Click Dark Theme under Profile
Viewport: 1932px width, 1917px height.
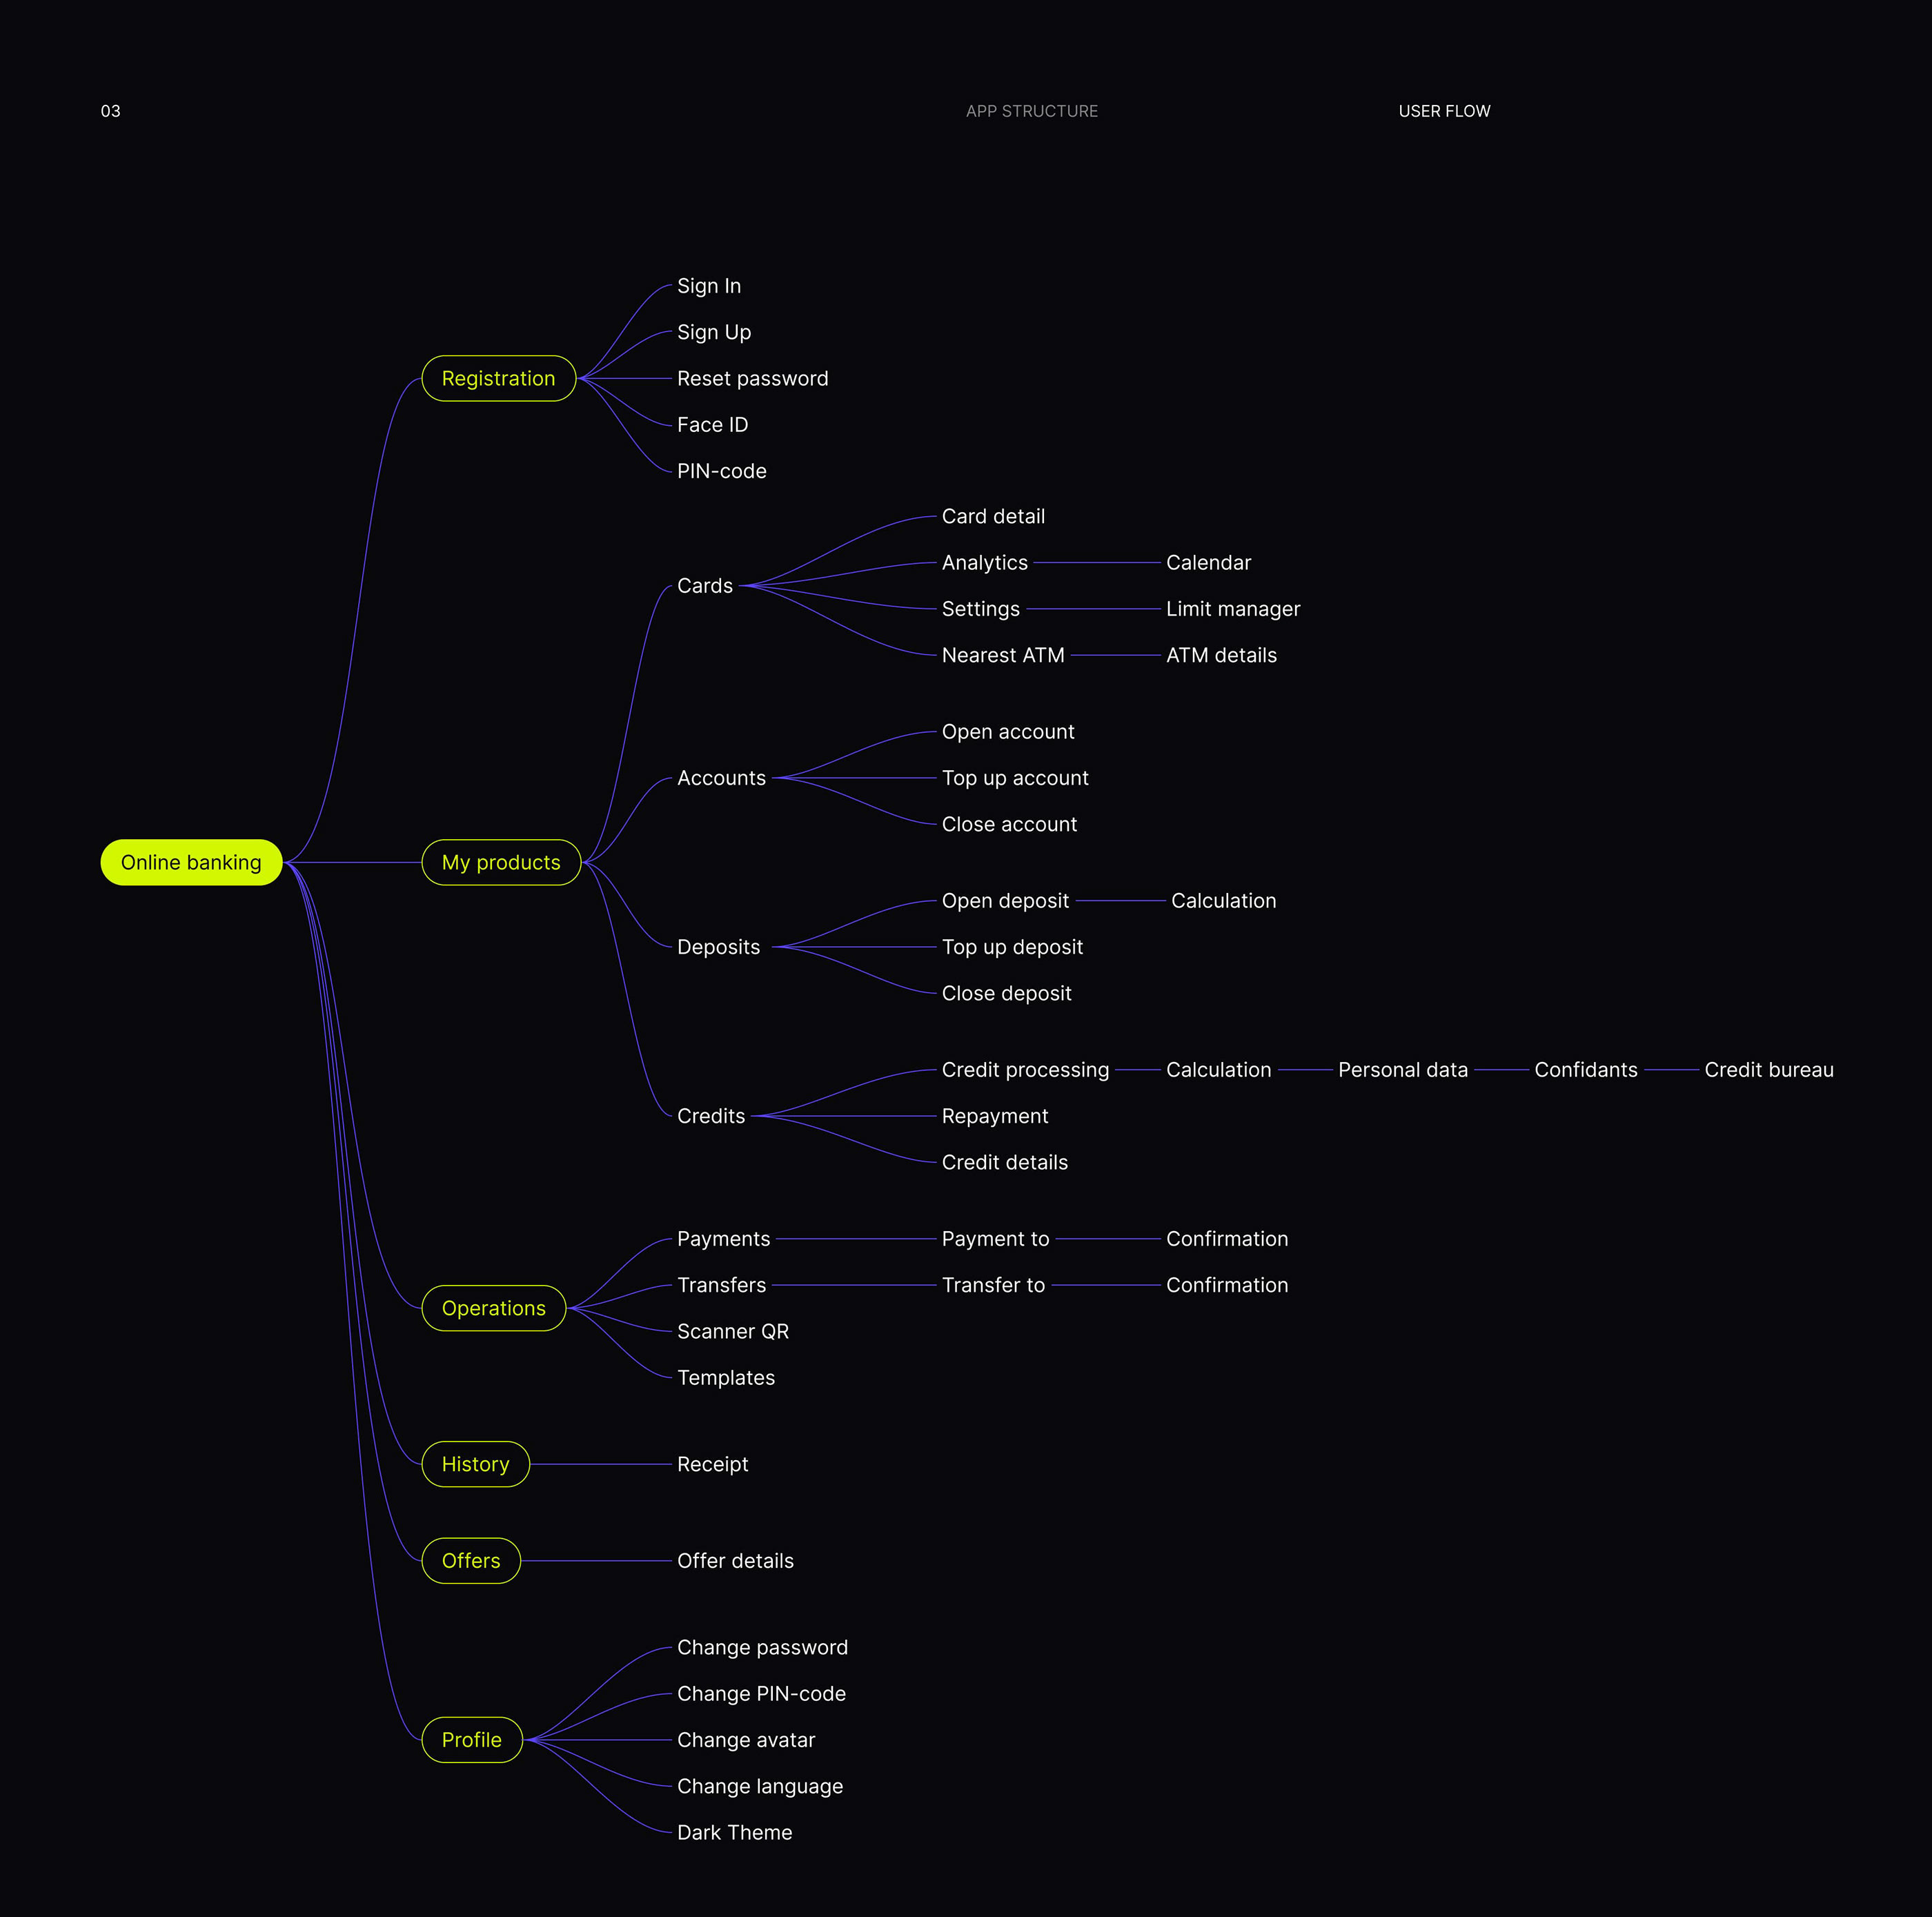click(x=734, y=1832)
